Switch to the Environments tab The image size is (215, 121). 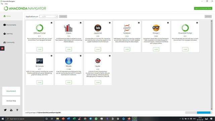(11, 25)
